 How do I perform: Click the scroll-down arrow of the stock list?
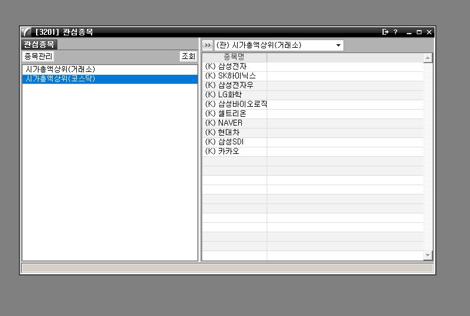point(428,255)
